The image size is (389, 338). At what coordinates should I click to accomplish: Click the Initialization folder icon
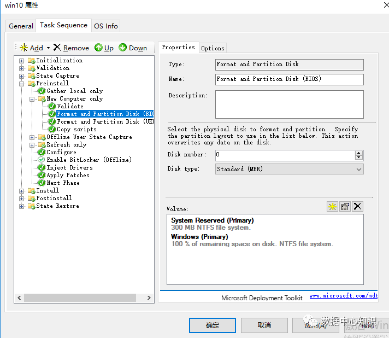[32, 61]
